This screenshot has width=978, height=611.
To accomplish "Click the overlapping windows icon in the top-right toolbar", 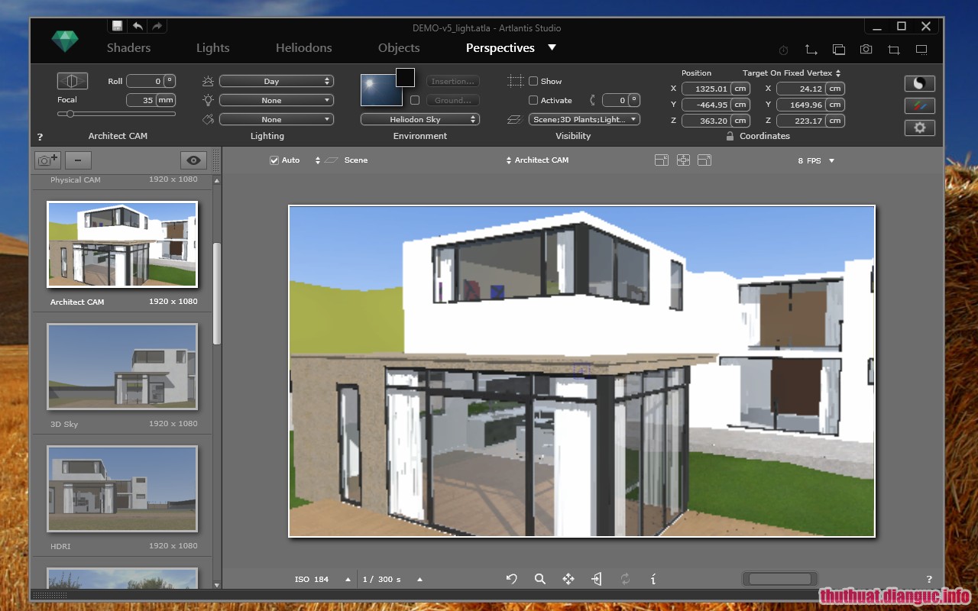I will (838, 50).
